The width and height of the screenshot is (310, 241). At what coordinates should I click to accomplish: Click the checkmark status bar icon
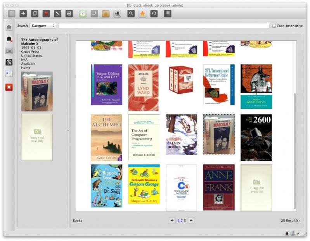pos(298,234)
